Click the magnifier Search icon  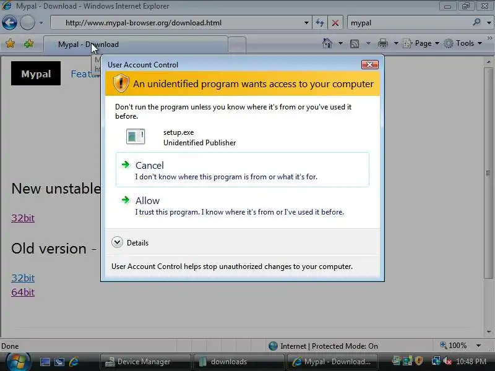click(x=476, y=22)
